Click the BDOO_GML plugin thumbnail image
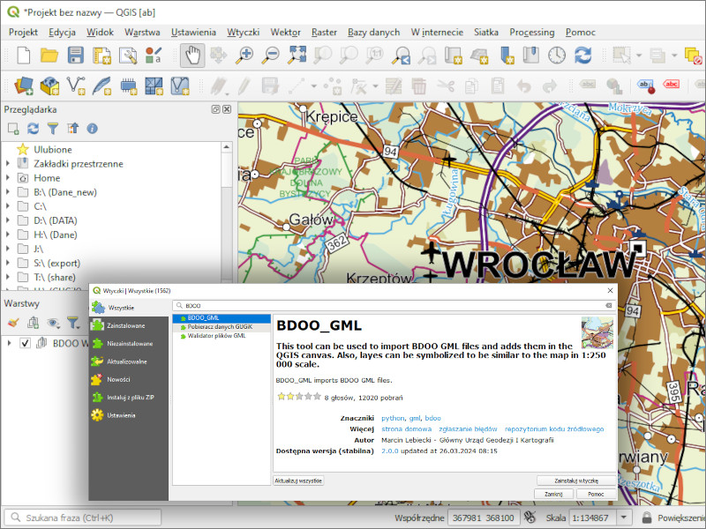706x529 pixels. [597, 333]
